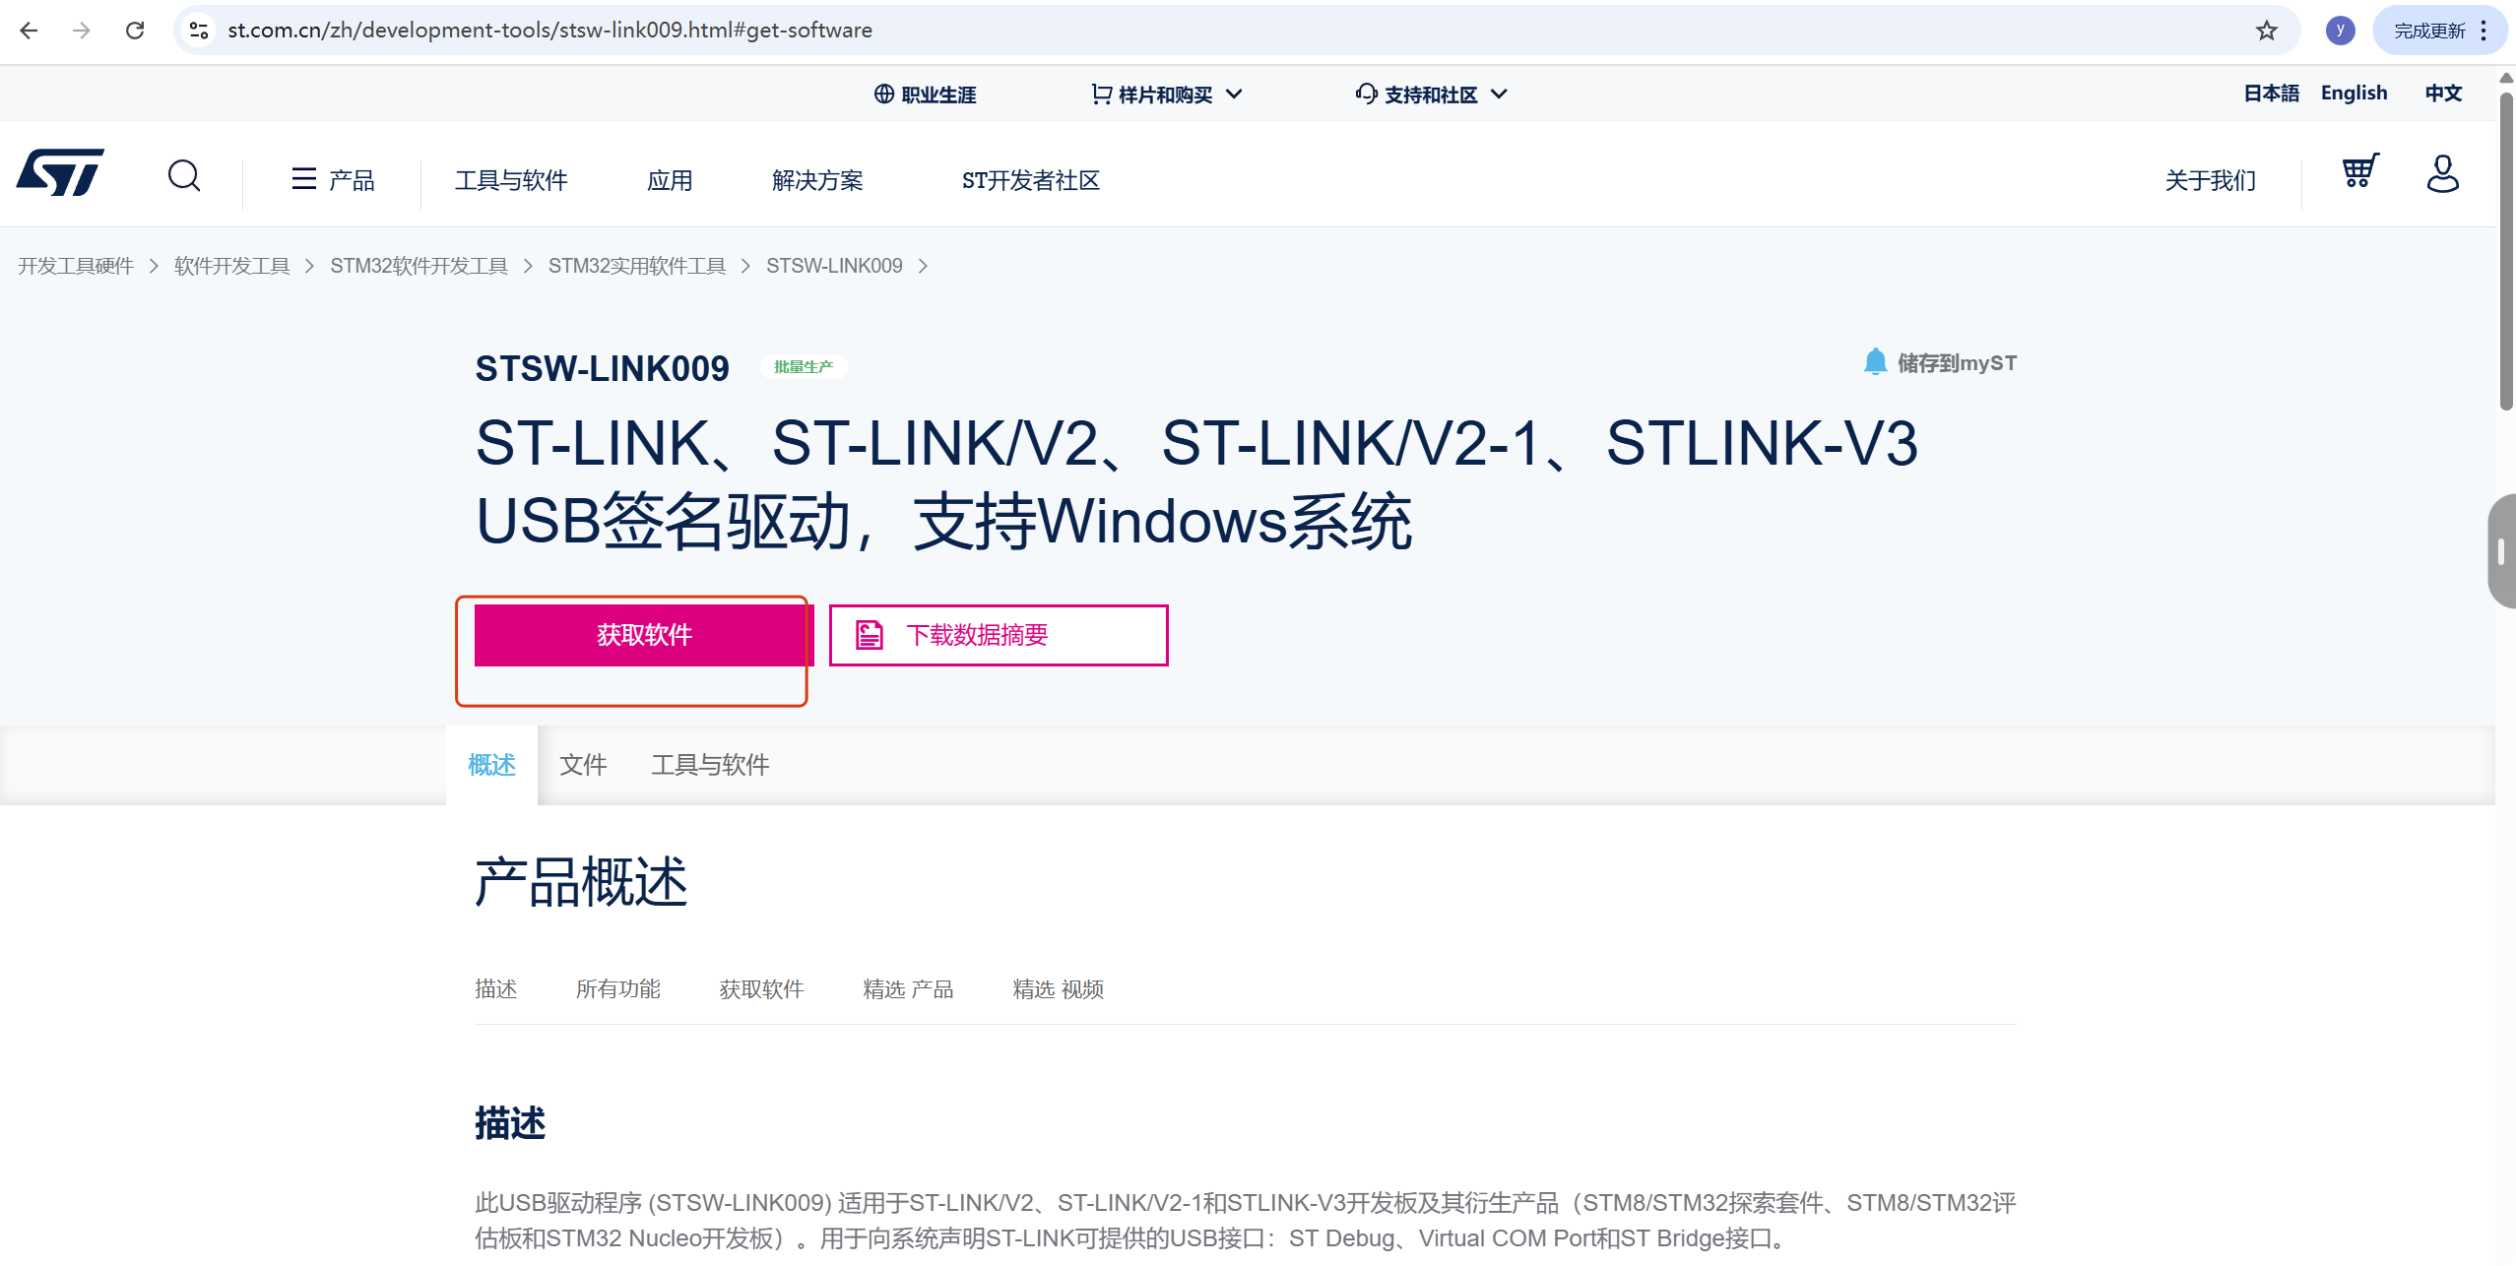Viewport: 2516px width, 1266px height.
Task: Open the shopping cart icon
Action: 2359,172
